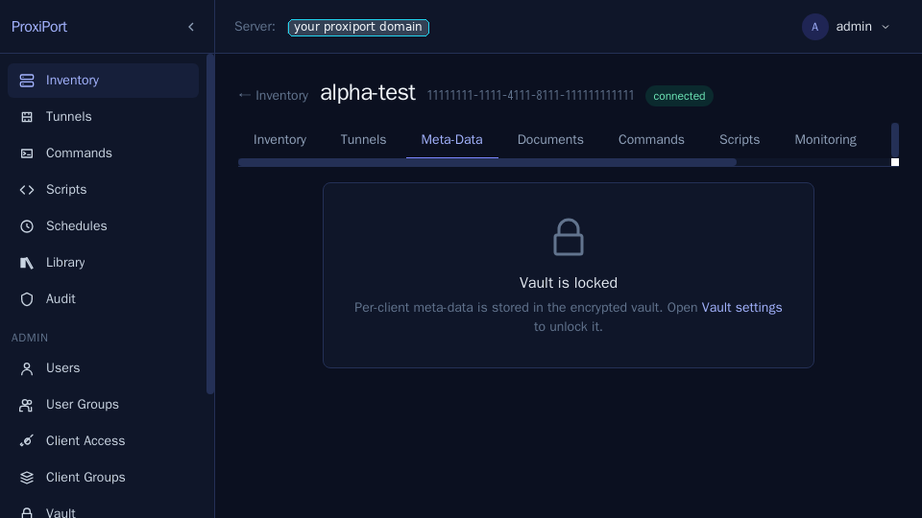The width and height of the screenshot is (922, 518).
Task: Open the Documents tab
Action: click(x=550, y=140)
